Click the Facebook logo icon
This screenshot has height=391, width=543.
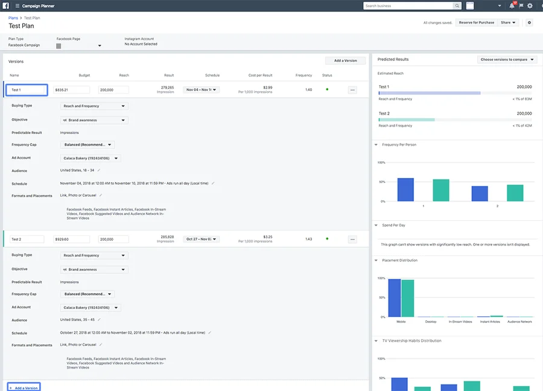7,5
